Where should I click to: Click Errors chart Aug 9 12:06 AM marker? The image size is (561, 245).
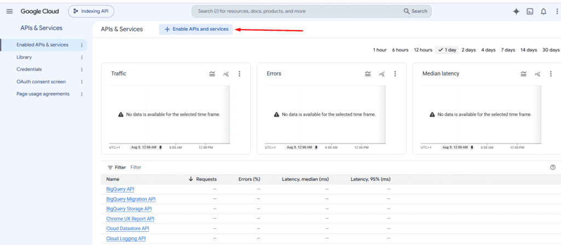pos(301,147)
